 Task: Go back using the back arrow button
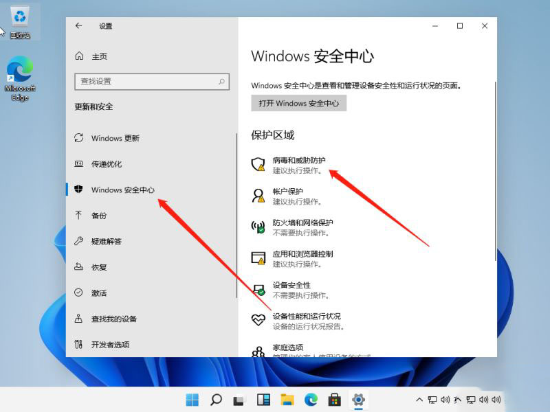pyautogui.click(x=79, y=26)
